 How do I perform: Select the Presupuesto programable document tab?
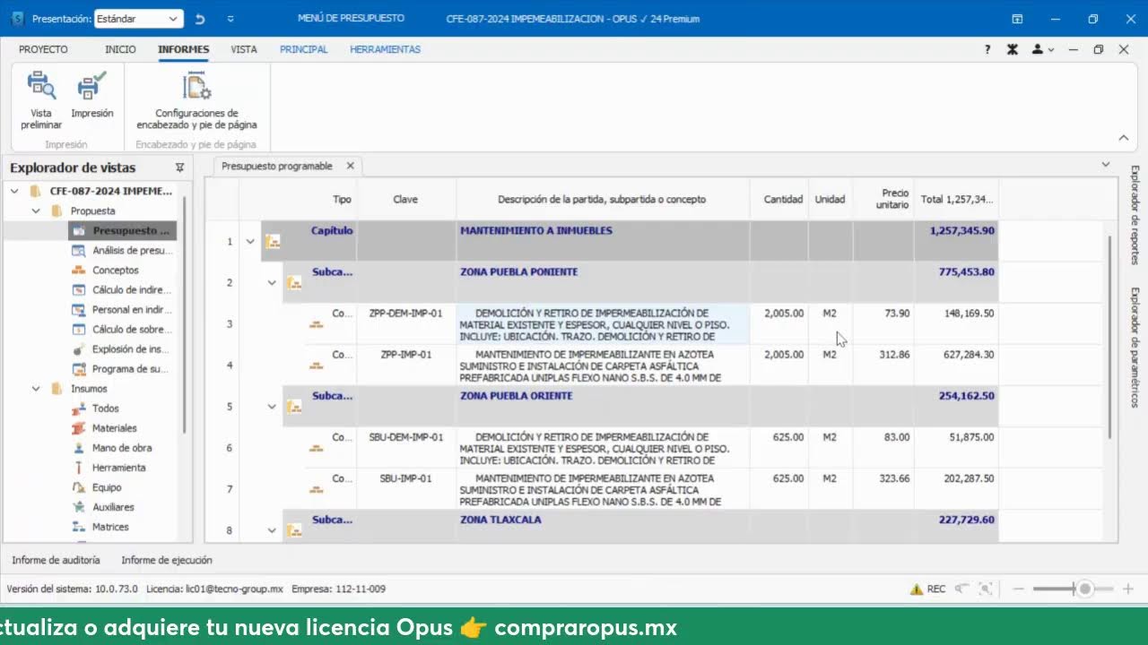pos(277,167)
